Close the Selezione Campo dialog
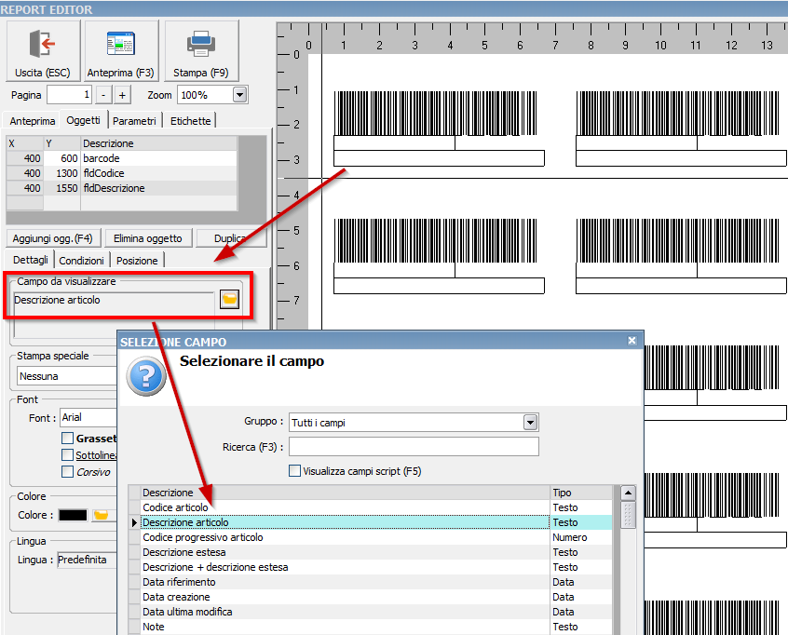 click(x=632, y=341)
